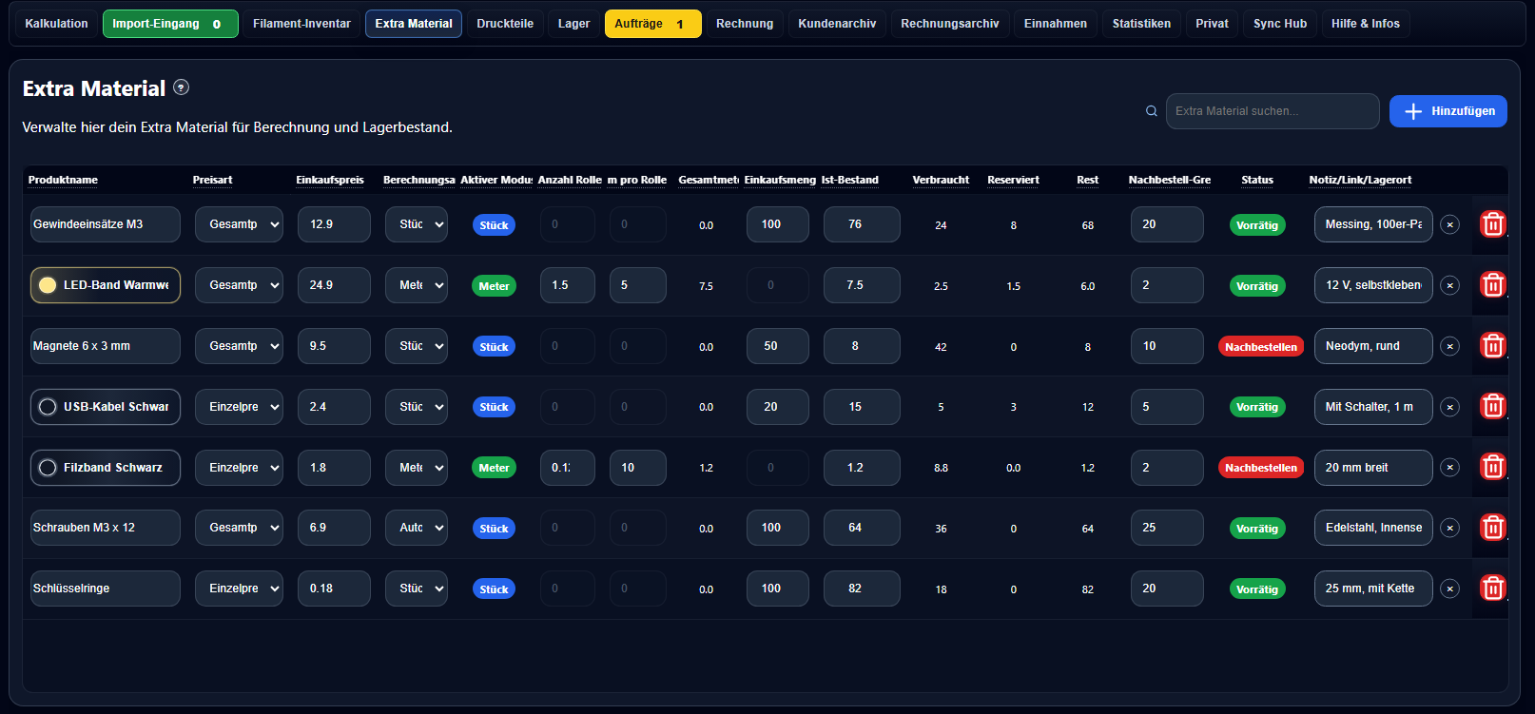Clear the note of Gewindeeinsätze M3 with x icon
The image size is (1535, 714).
click(x=1449, y=225)
